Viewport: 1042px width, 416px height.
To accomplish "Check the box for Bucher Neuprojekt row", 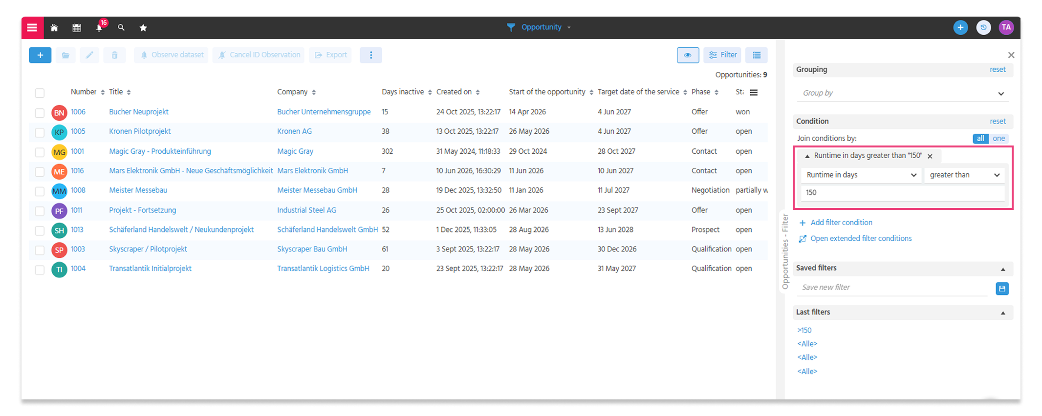I will tap(40, 113).
